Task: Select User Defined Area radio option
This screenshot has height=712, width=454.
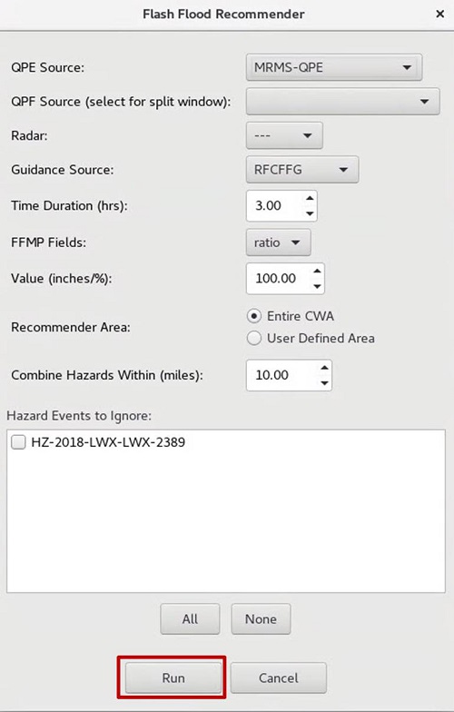Action: (x=254, y=338)
